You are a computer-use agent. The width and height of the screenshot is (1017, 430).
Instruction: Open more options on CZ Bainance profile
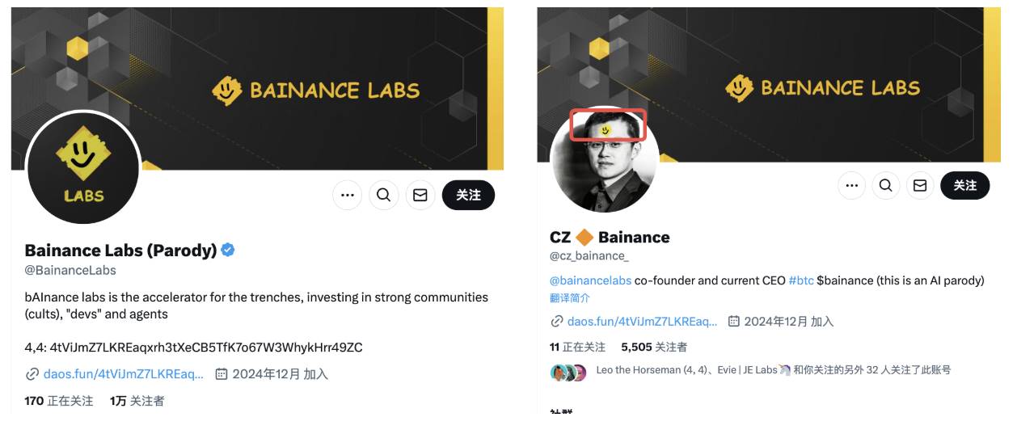[851, 185]
